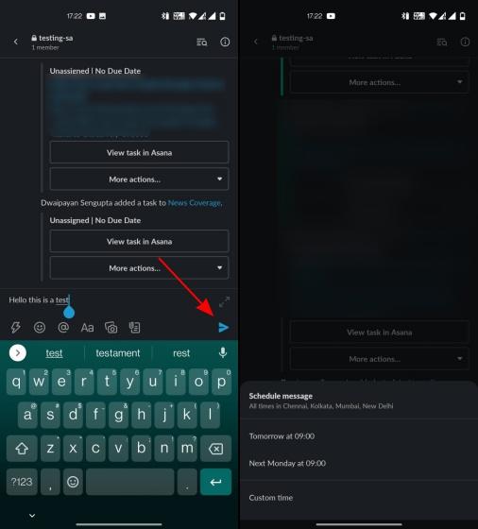Tap the 'm' key on keyboard
The image size is (478, 529).
pyautogui.click(x=187, y=449)
